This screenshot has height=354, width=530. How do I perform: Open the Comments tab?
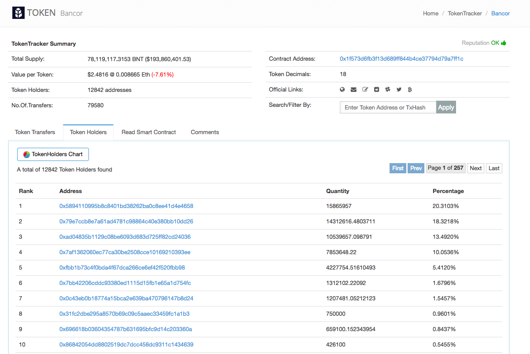pos(205,132)
